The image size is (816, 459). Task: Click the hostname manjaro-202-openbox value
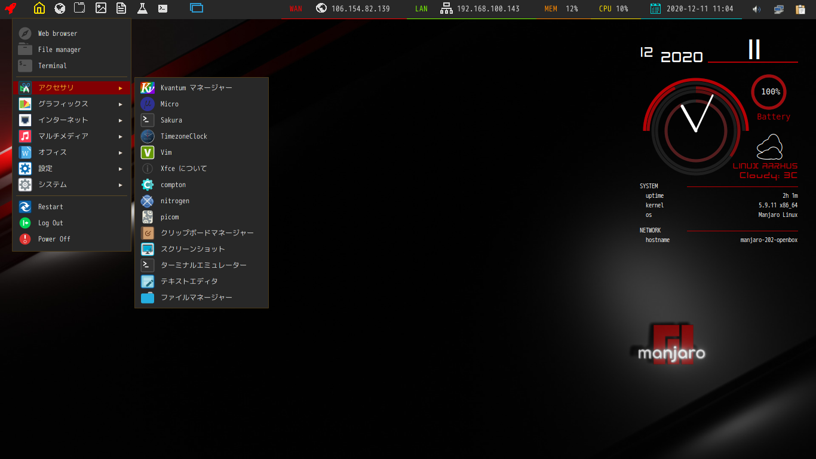pos(769,240)
